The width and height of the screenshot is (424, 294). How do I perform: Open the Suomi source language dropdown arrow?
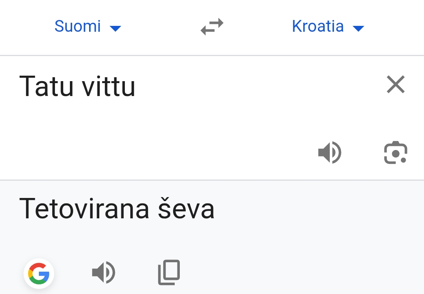coord(115,28)
